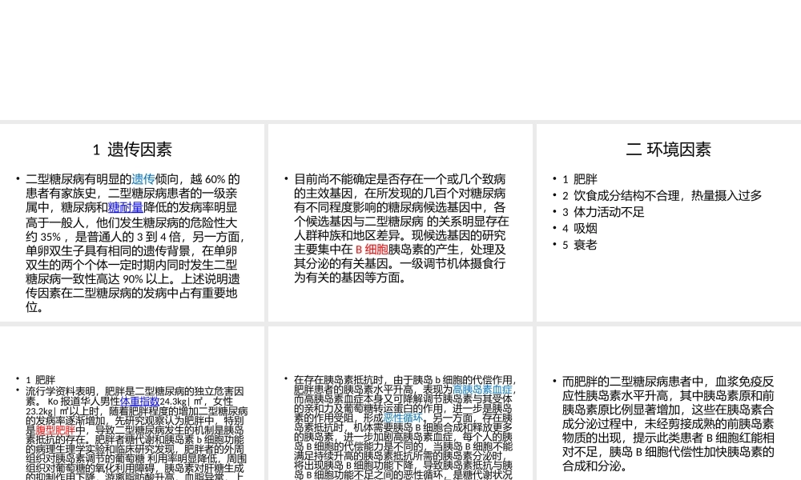
Task: Select the 目前尚不能确定 paragraph
Action: (x=400, y=228)
